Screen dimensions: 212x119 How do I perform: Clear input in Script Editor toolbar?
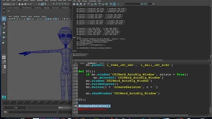92,4
